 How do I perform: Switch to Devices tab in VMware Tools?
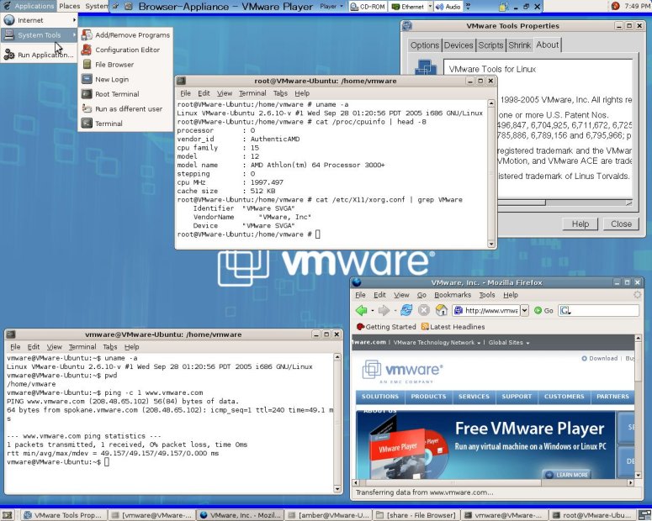(459, 45)
